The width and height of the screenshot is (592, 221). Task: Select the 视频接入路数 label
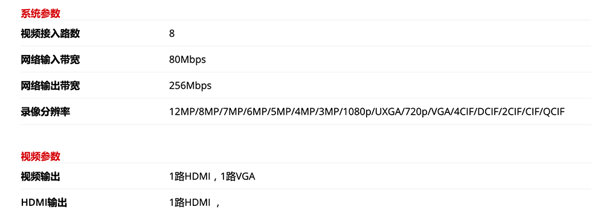tap(50, 34)
